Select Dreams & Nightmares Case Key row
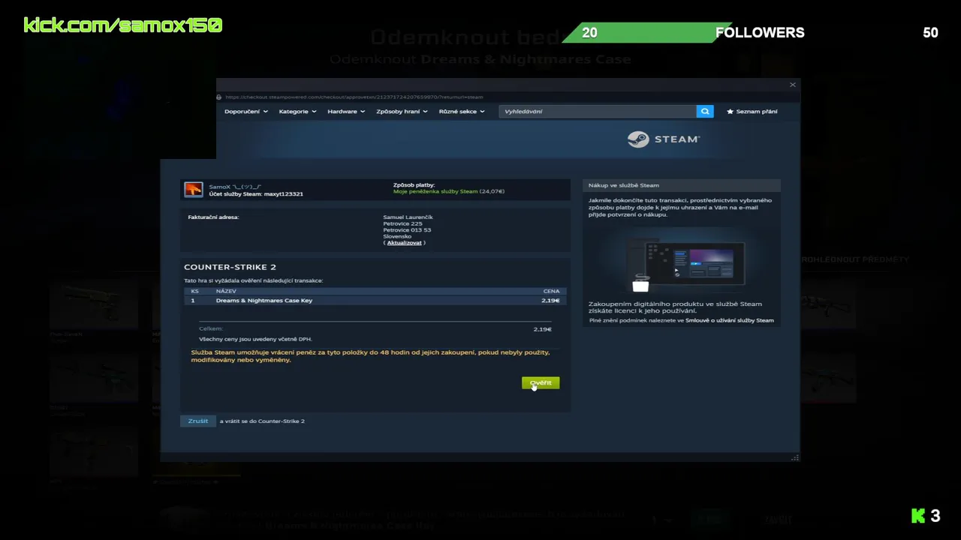The image size is (961, 540). [375, 301]
